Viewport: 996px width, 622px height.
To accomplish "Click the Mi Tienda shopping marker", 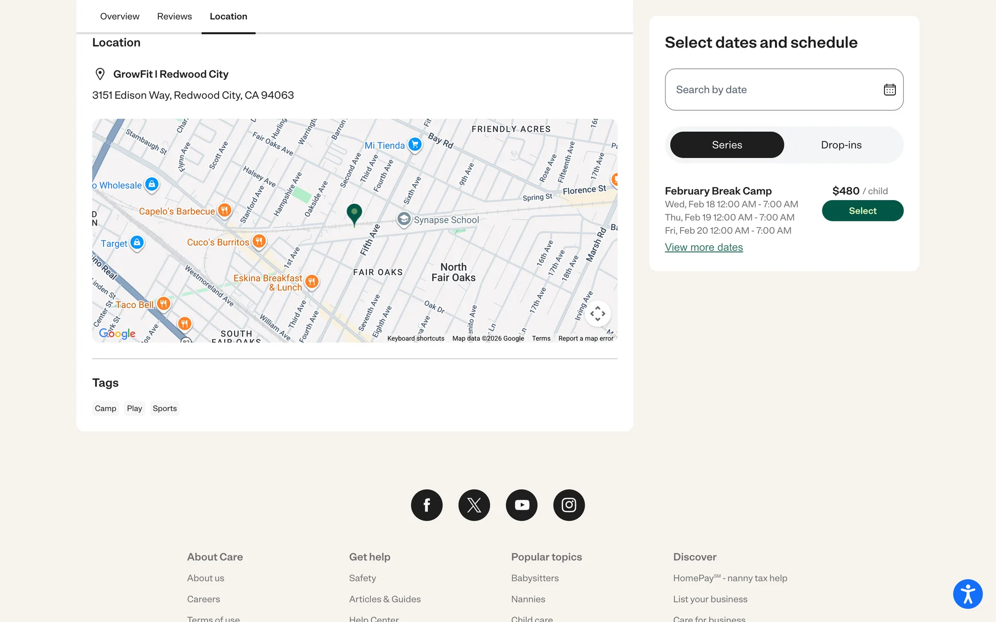I will (414, 145).
